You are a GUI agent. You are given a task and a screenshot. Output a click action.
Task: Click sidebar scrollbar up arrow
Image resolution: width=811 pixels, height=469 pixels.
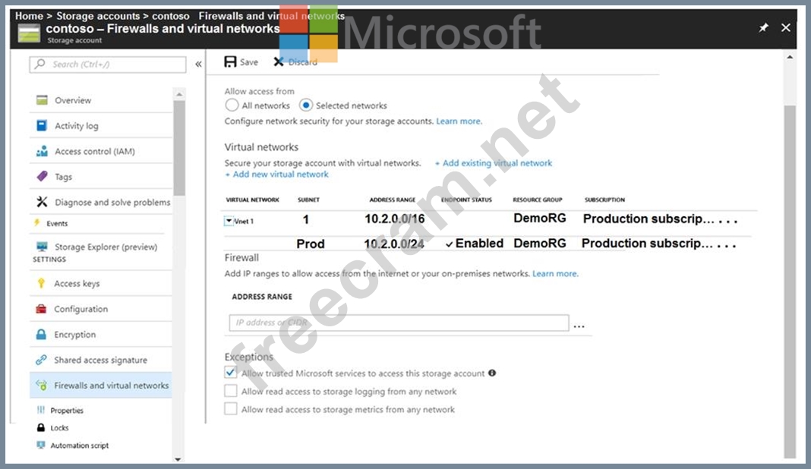[179, 95]
